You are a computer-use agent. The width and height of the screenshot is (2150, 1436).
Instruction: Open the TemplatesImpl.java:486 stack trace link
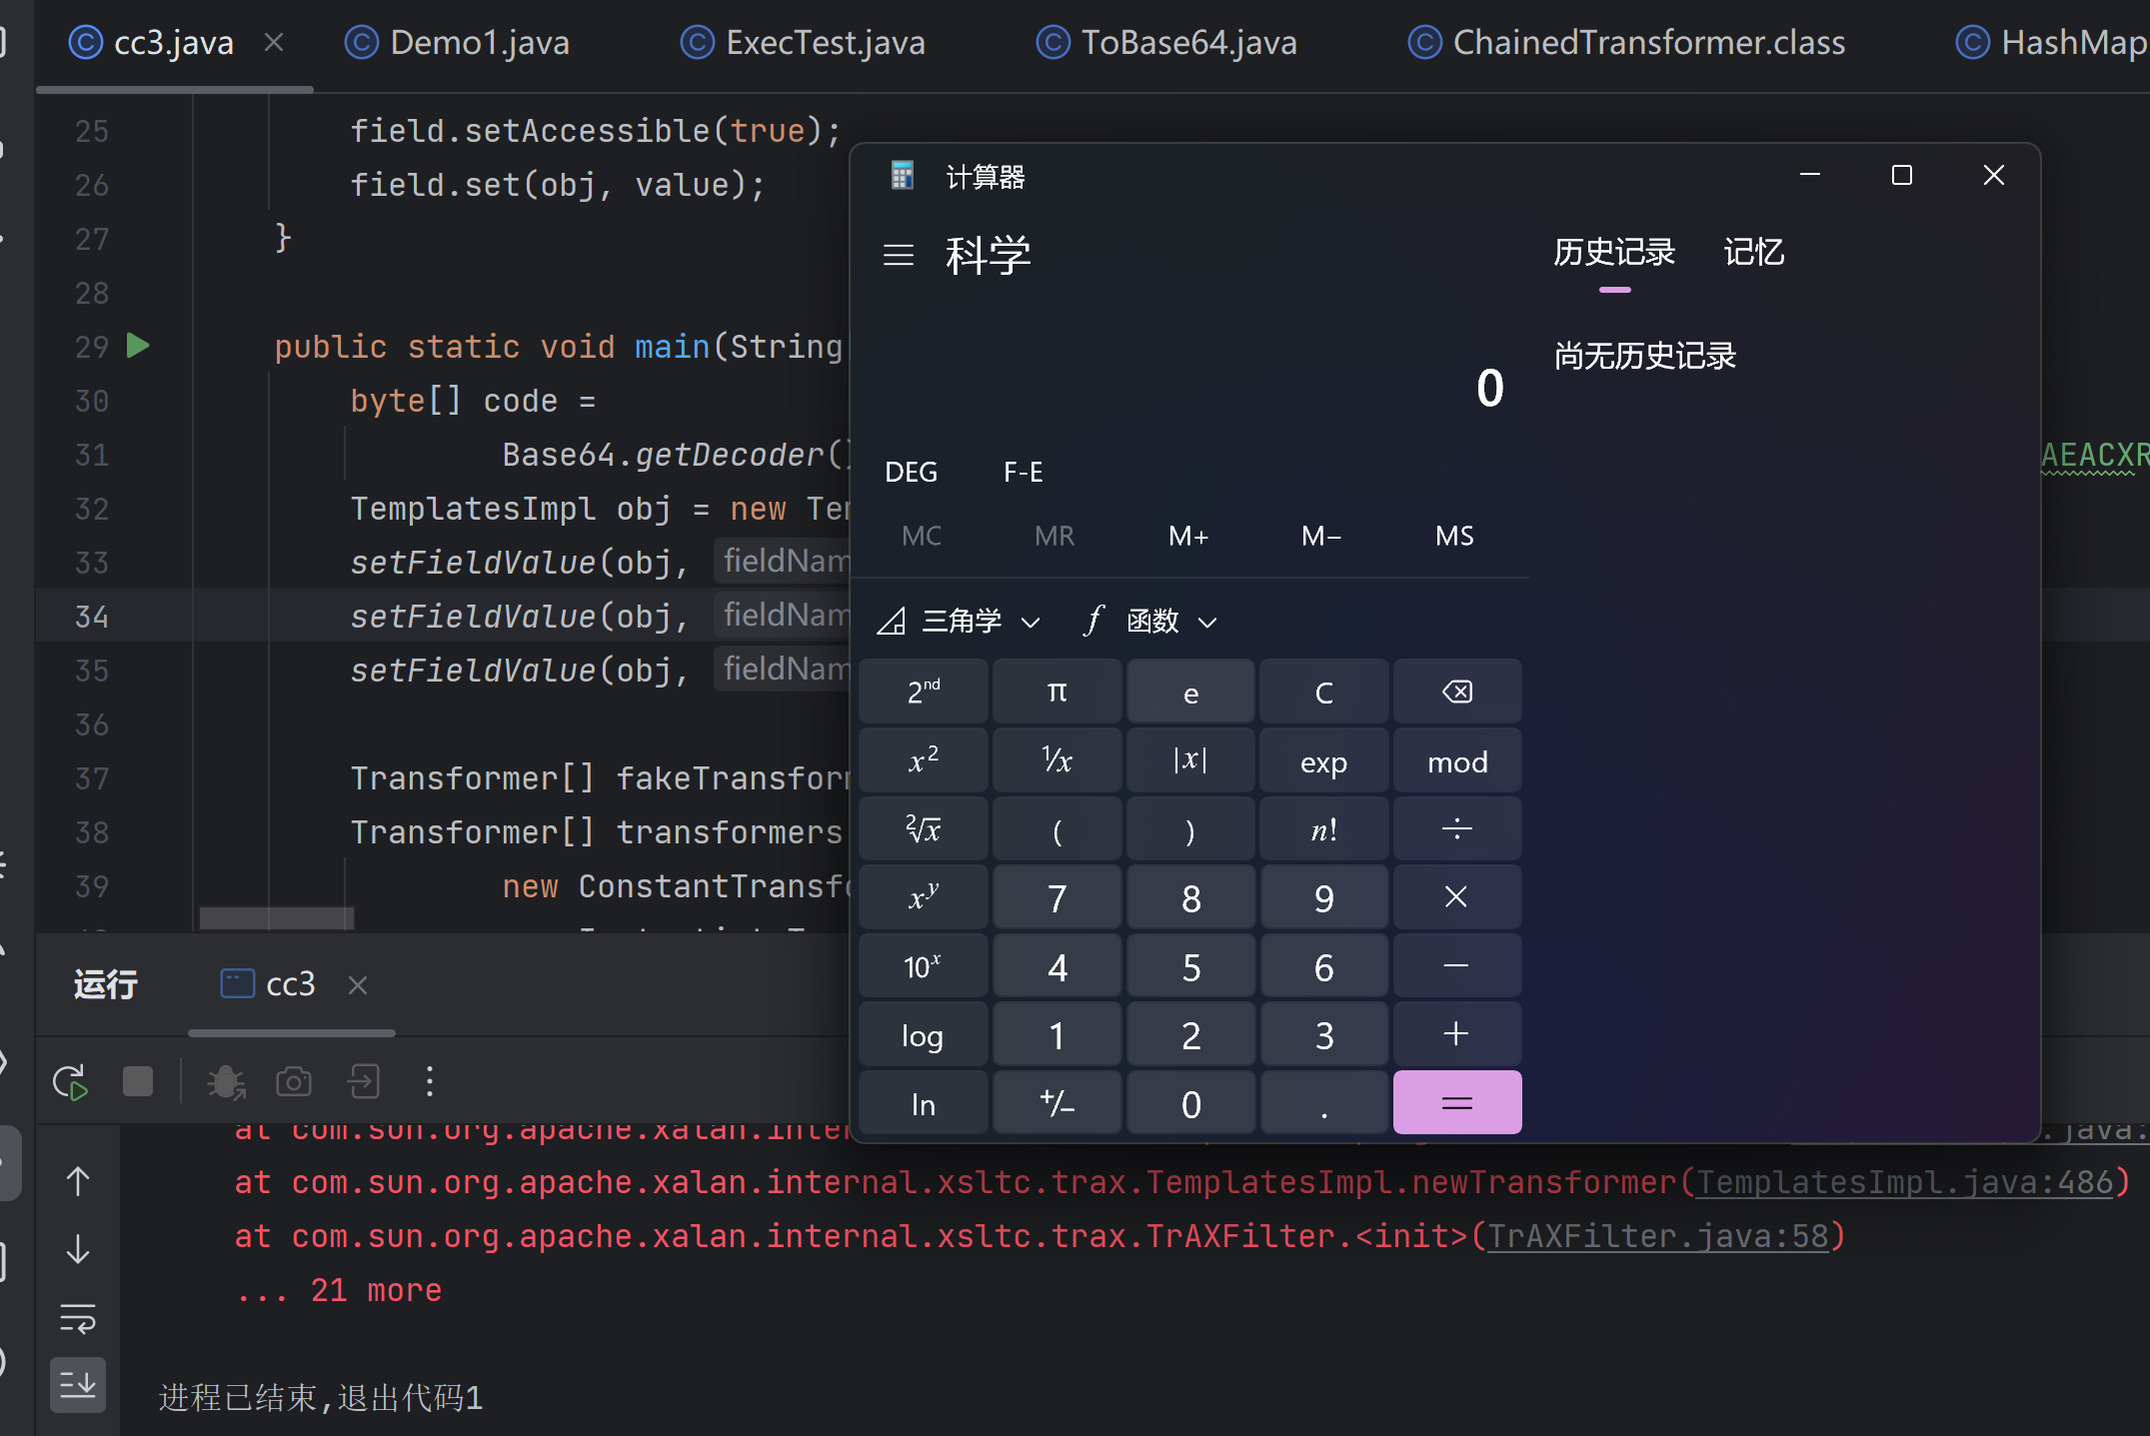1904,1183
